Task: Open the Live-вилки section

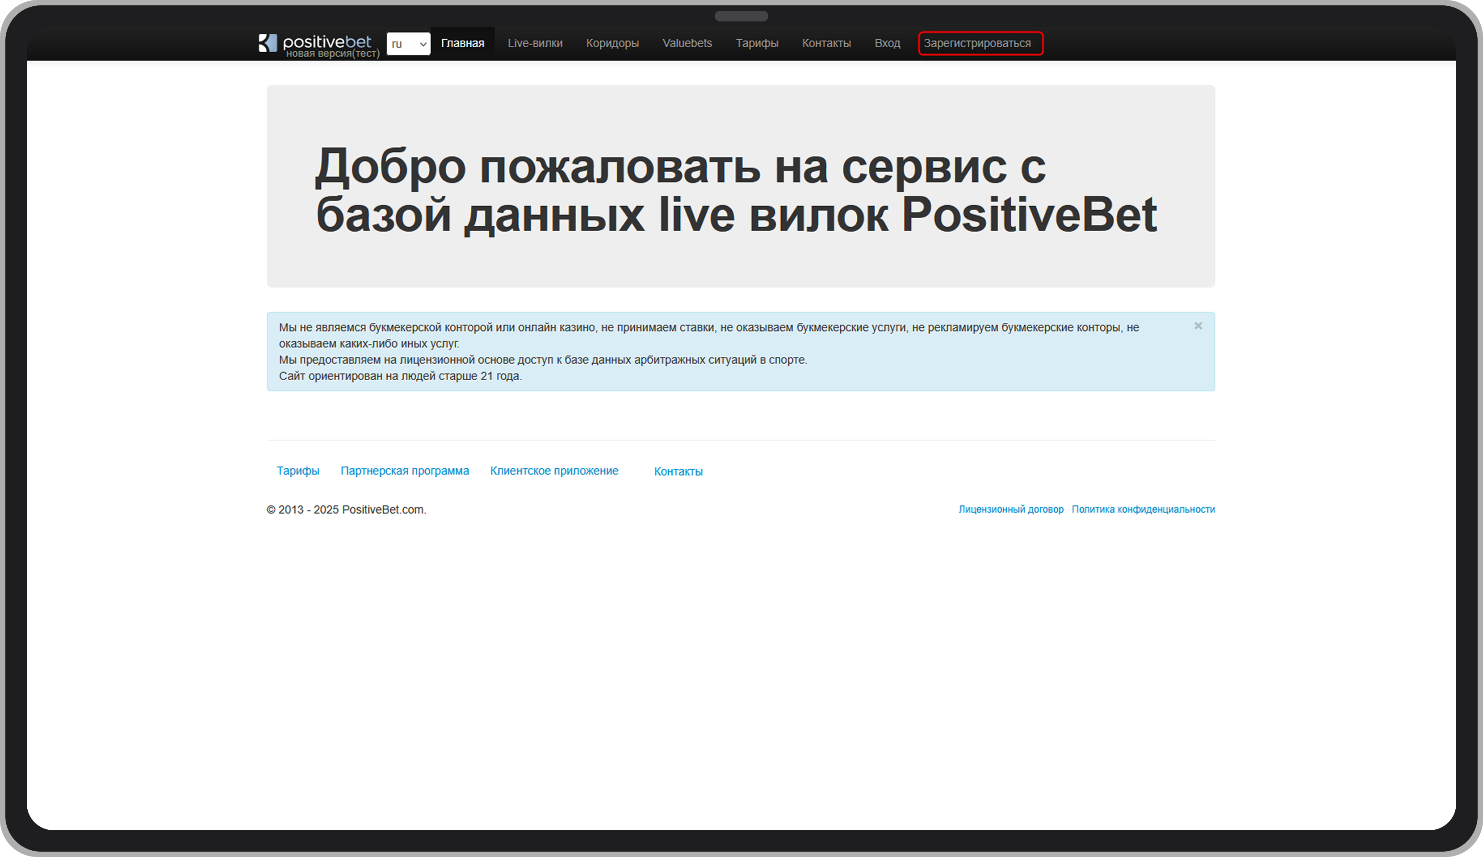Action: [536, 42]
